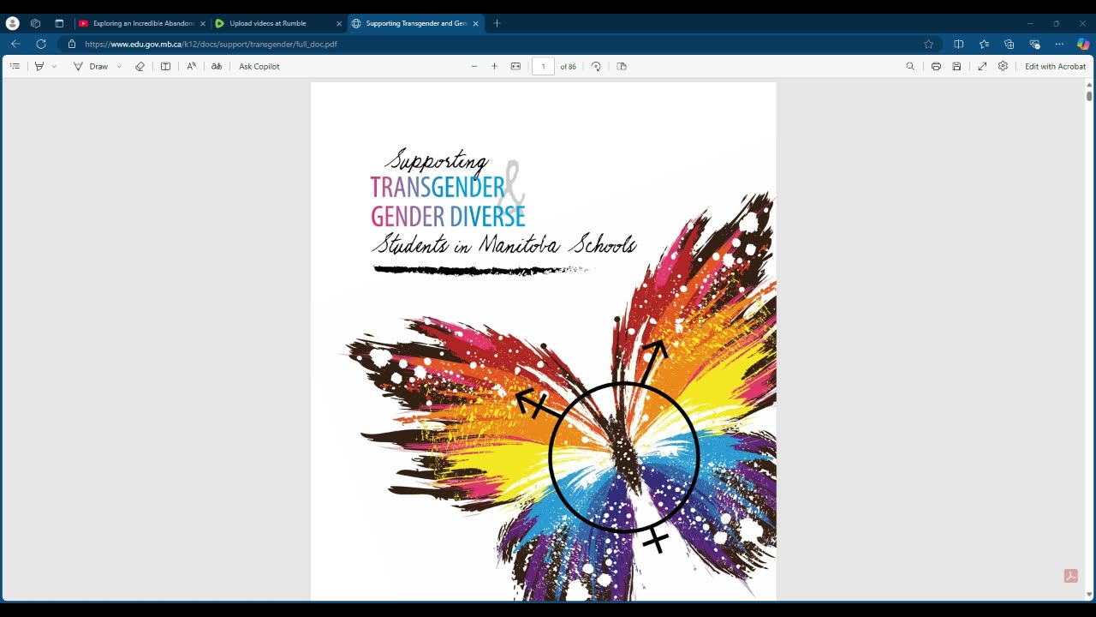Close the Upload videos at Rumble tab
The height and width of the screenshot is (617, 1096).
click(339, 23)
